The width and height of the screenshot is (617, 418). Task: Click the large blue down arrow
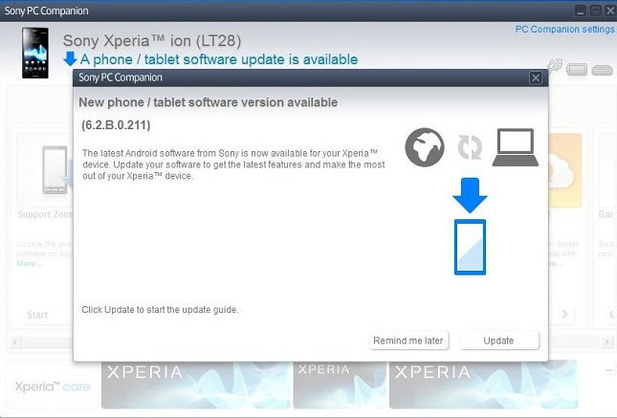point(470,196)
